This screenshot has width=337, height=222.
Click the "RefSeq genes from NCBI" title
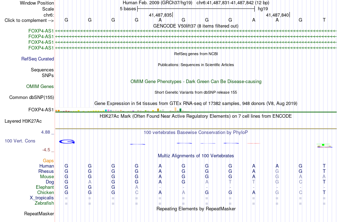point(196,54)
